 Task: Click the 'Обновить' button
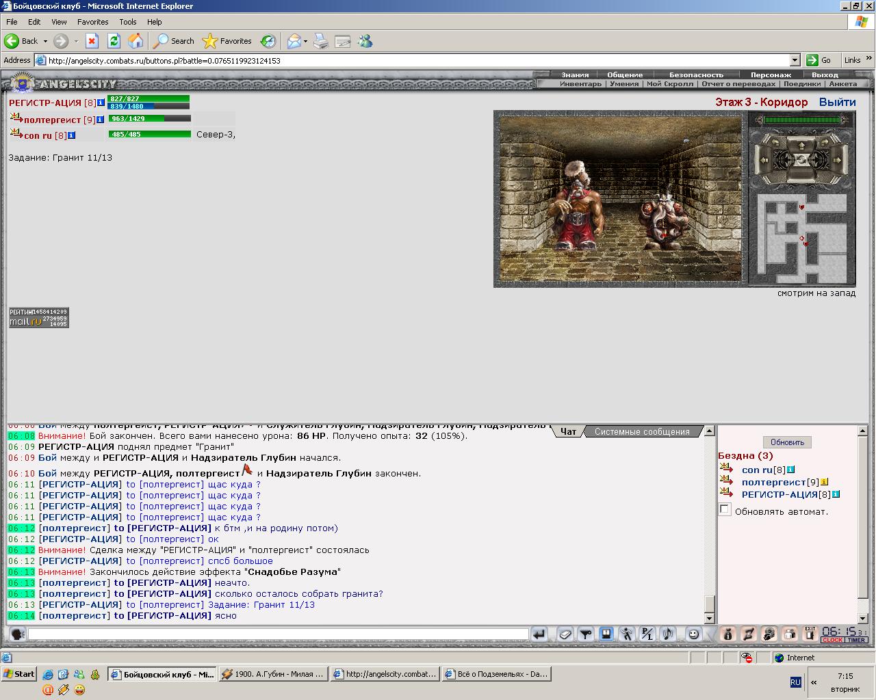point(787,442)
